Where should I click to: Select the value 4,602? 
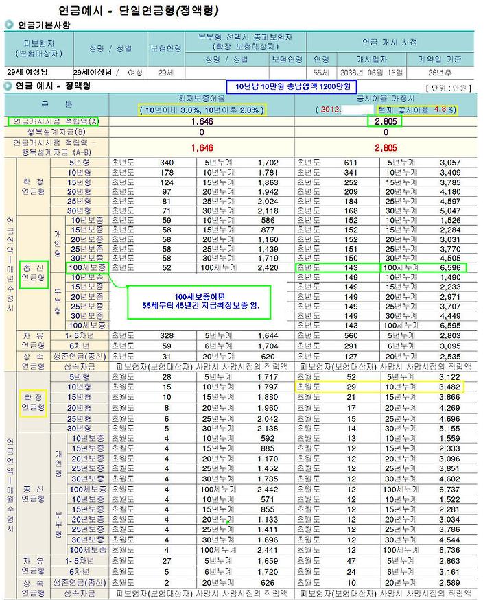coord(450,479)
